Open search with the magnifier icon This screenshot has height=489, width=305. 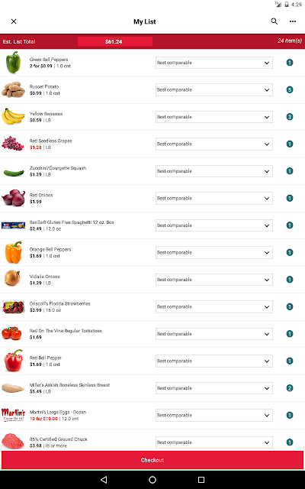274,21
